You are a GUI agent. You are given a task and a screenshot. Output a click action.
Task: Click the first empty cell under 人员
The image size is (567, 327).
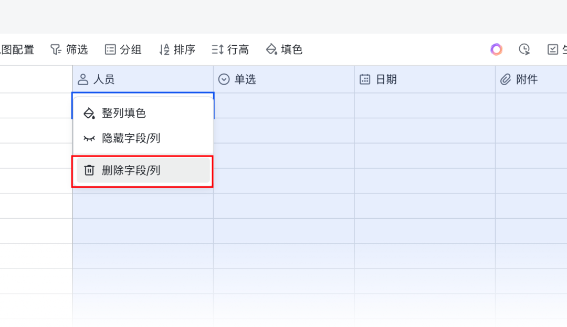click(143, 105)
